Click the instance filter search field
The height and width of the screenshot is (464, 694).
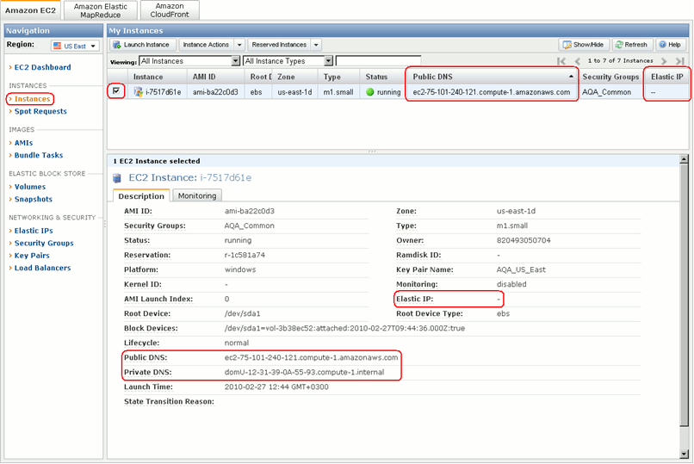[x=378, y=61]
